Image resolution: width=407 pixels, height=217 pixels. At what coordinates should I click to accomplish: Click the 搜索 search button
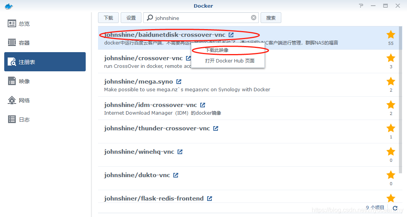coord(271,18)
